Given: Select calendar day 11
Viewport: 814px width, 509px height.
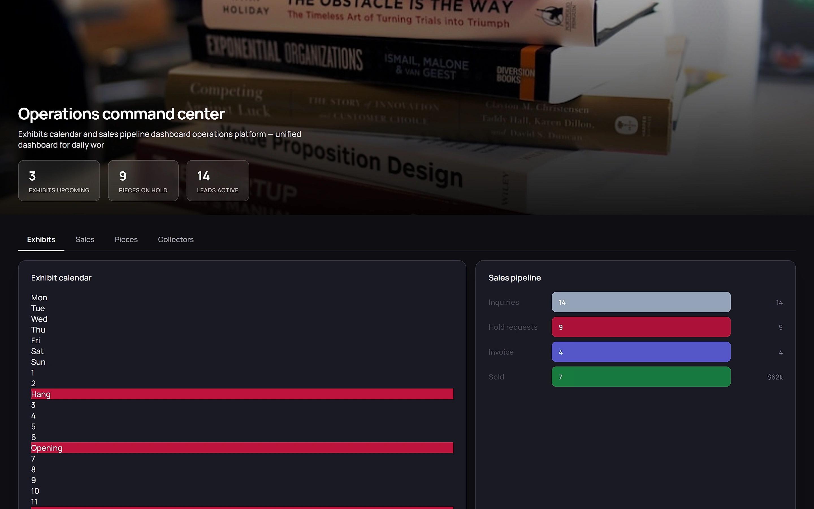Looking at the screenshot, I should [x=34, y=502].
